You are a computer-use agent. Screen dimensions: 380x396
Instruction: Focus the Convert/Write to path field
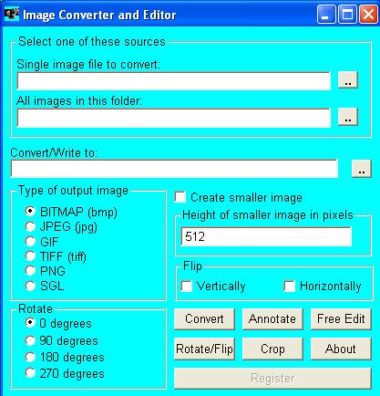click(174, 168)
